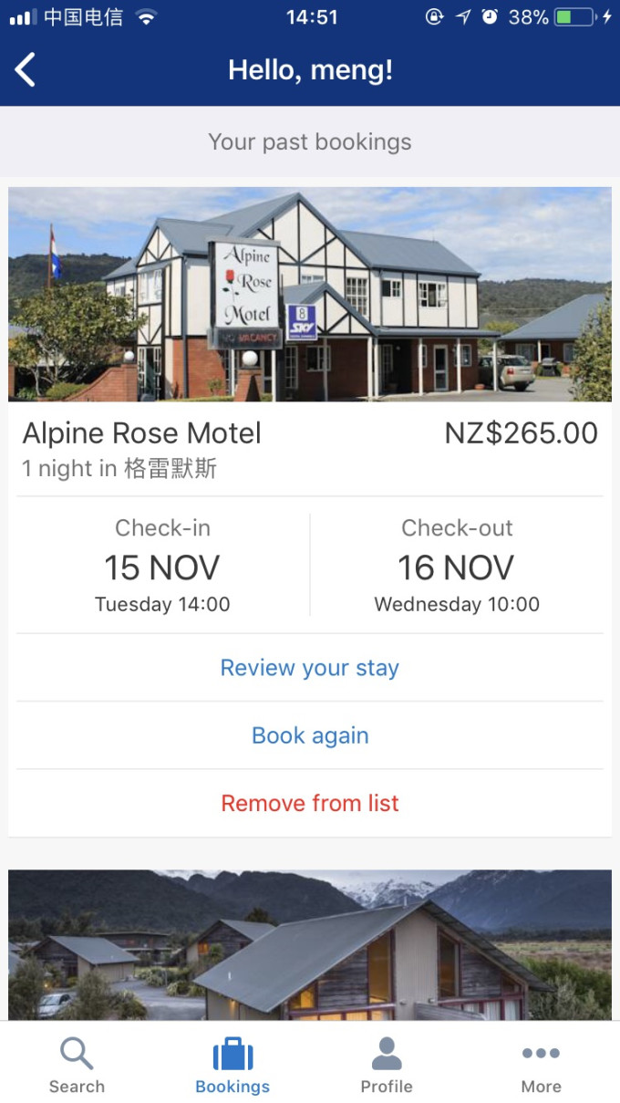The image size is (620, 1103).
Task: Open the Alpine Rose Motel photo
Action: (x=310, y=294)
